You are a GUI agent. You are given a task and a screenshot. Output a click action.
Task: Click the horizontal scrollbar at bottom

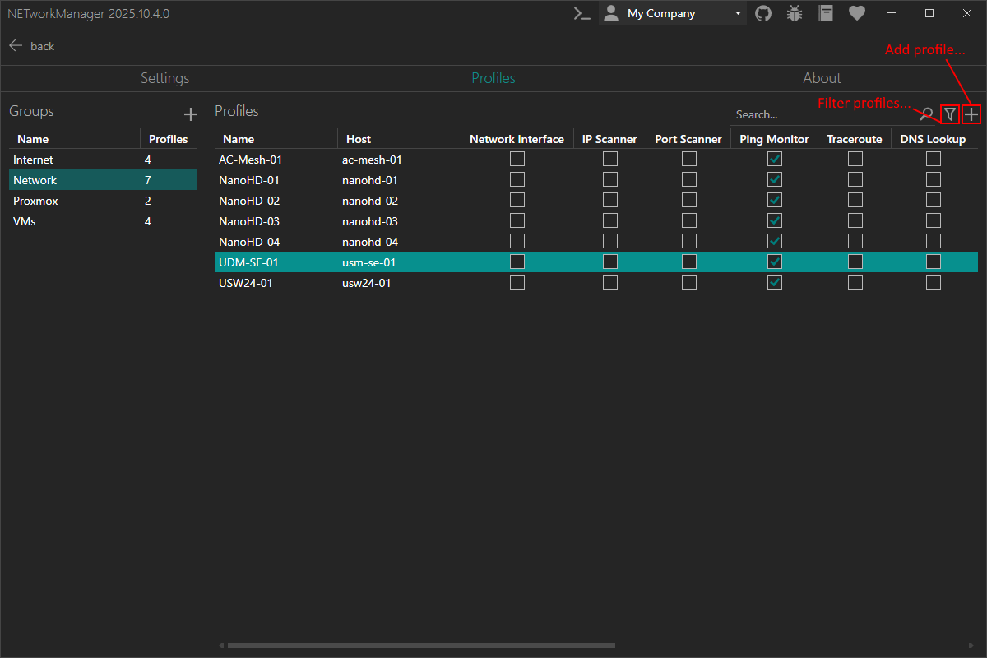coord(419,646)
